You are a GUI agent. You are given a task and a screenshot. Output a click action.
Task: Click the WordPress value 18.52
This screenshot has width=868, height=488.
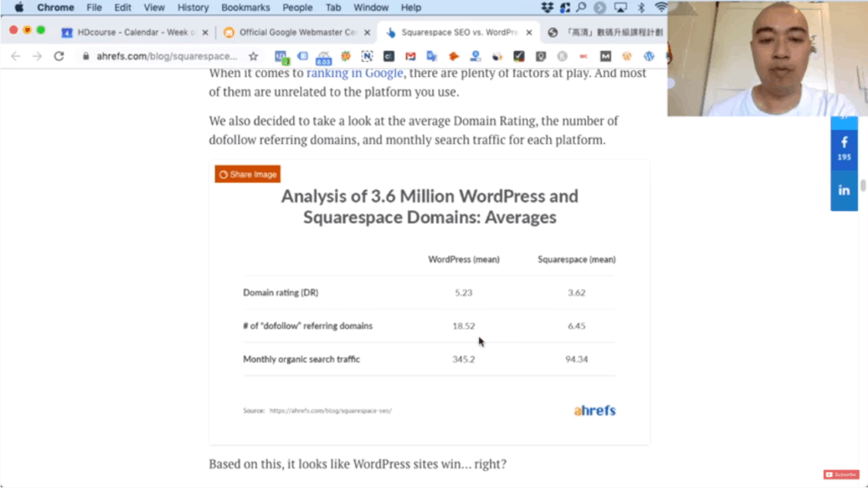click(x=464, y=326)
